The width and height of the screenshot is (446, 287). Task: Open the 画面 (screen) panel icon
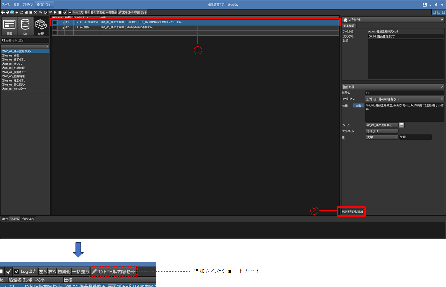point(9,27)
